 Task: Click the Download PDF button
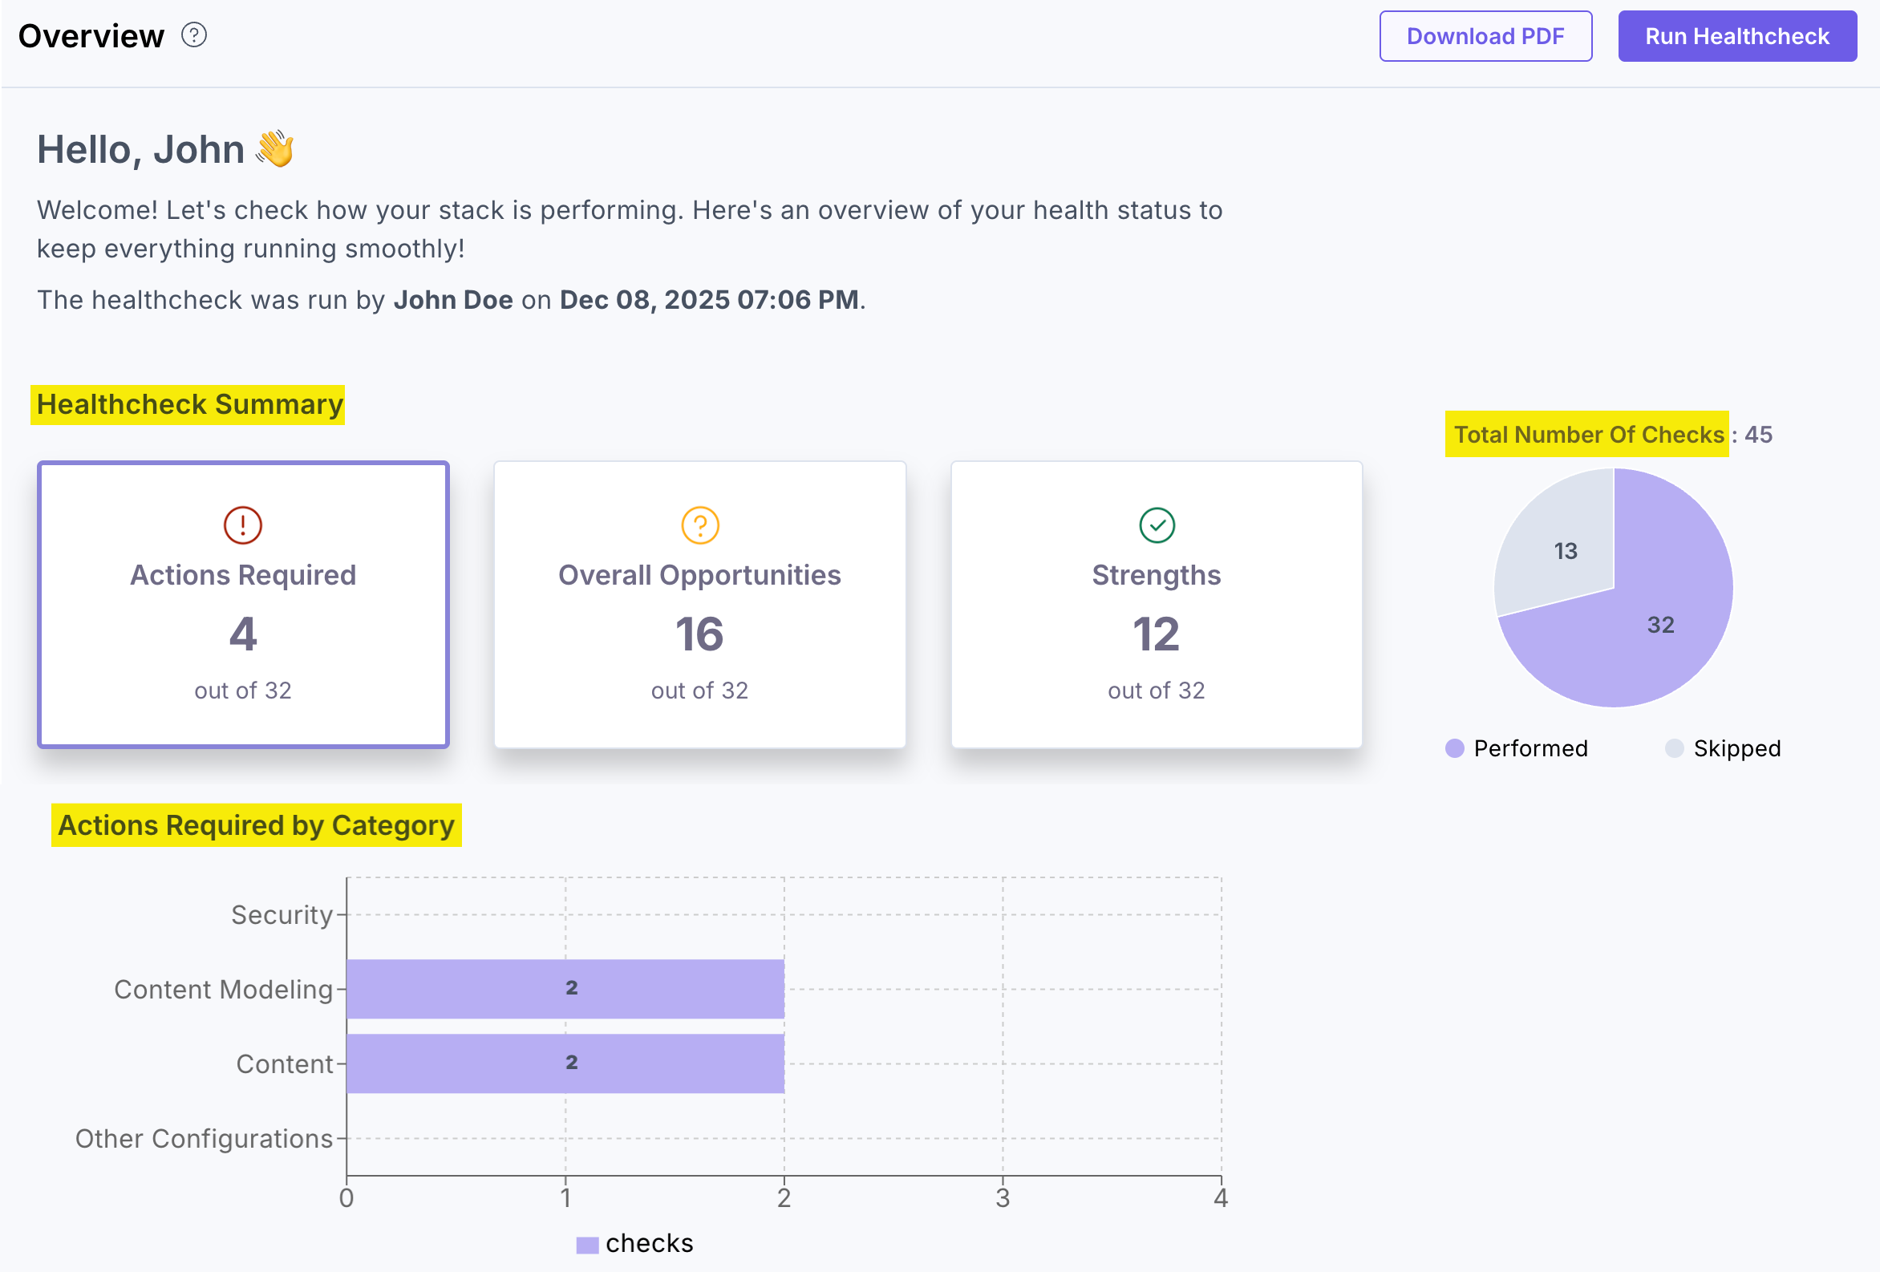1485,35
